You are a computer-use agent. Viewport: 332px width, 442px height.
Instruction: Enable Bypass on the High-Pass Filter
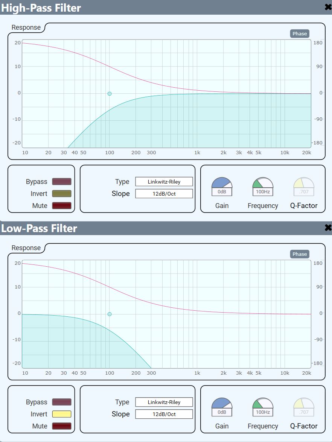(62, 182)
